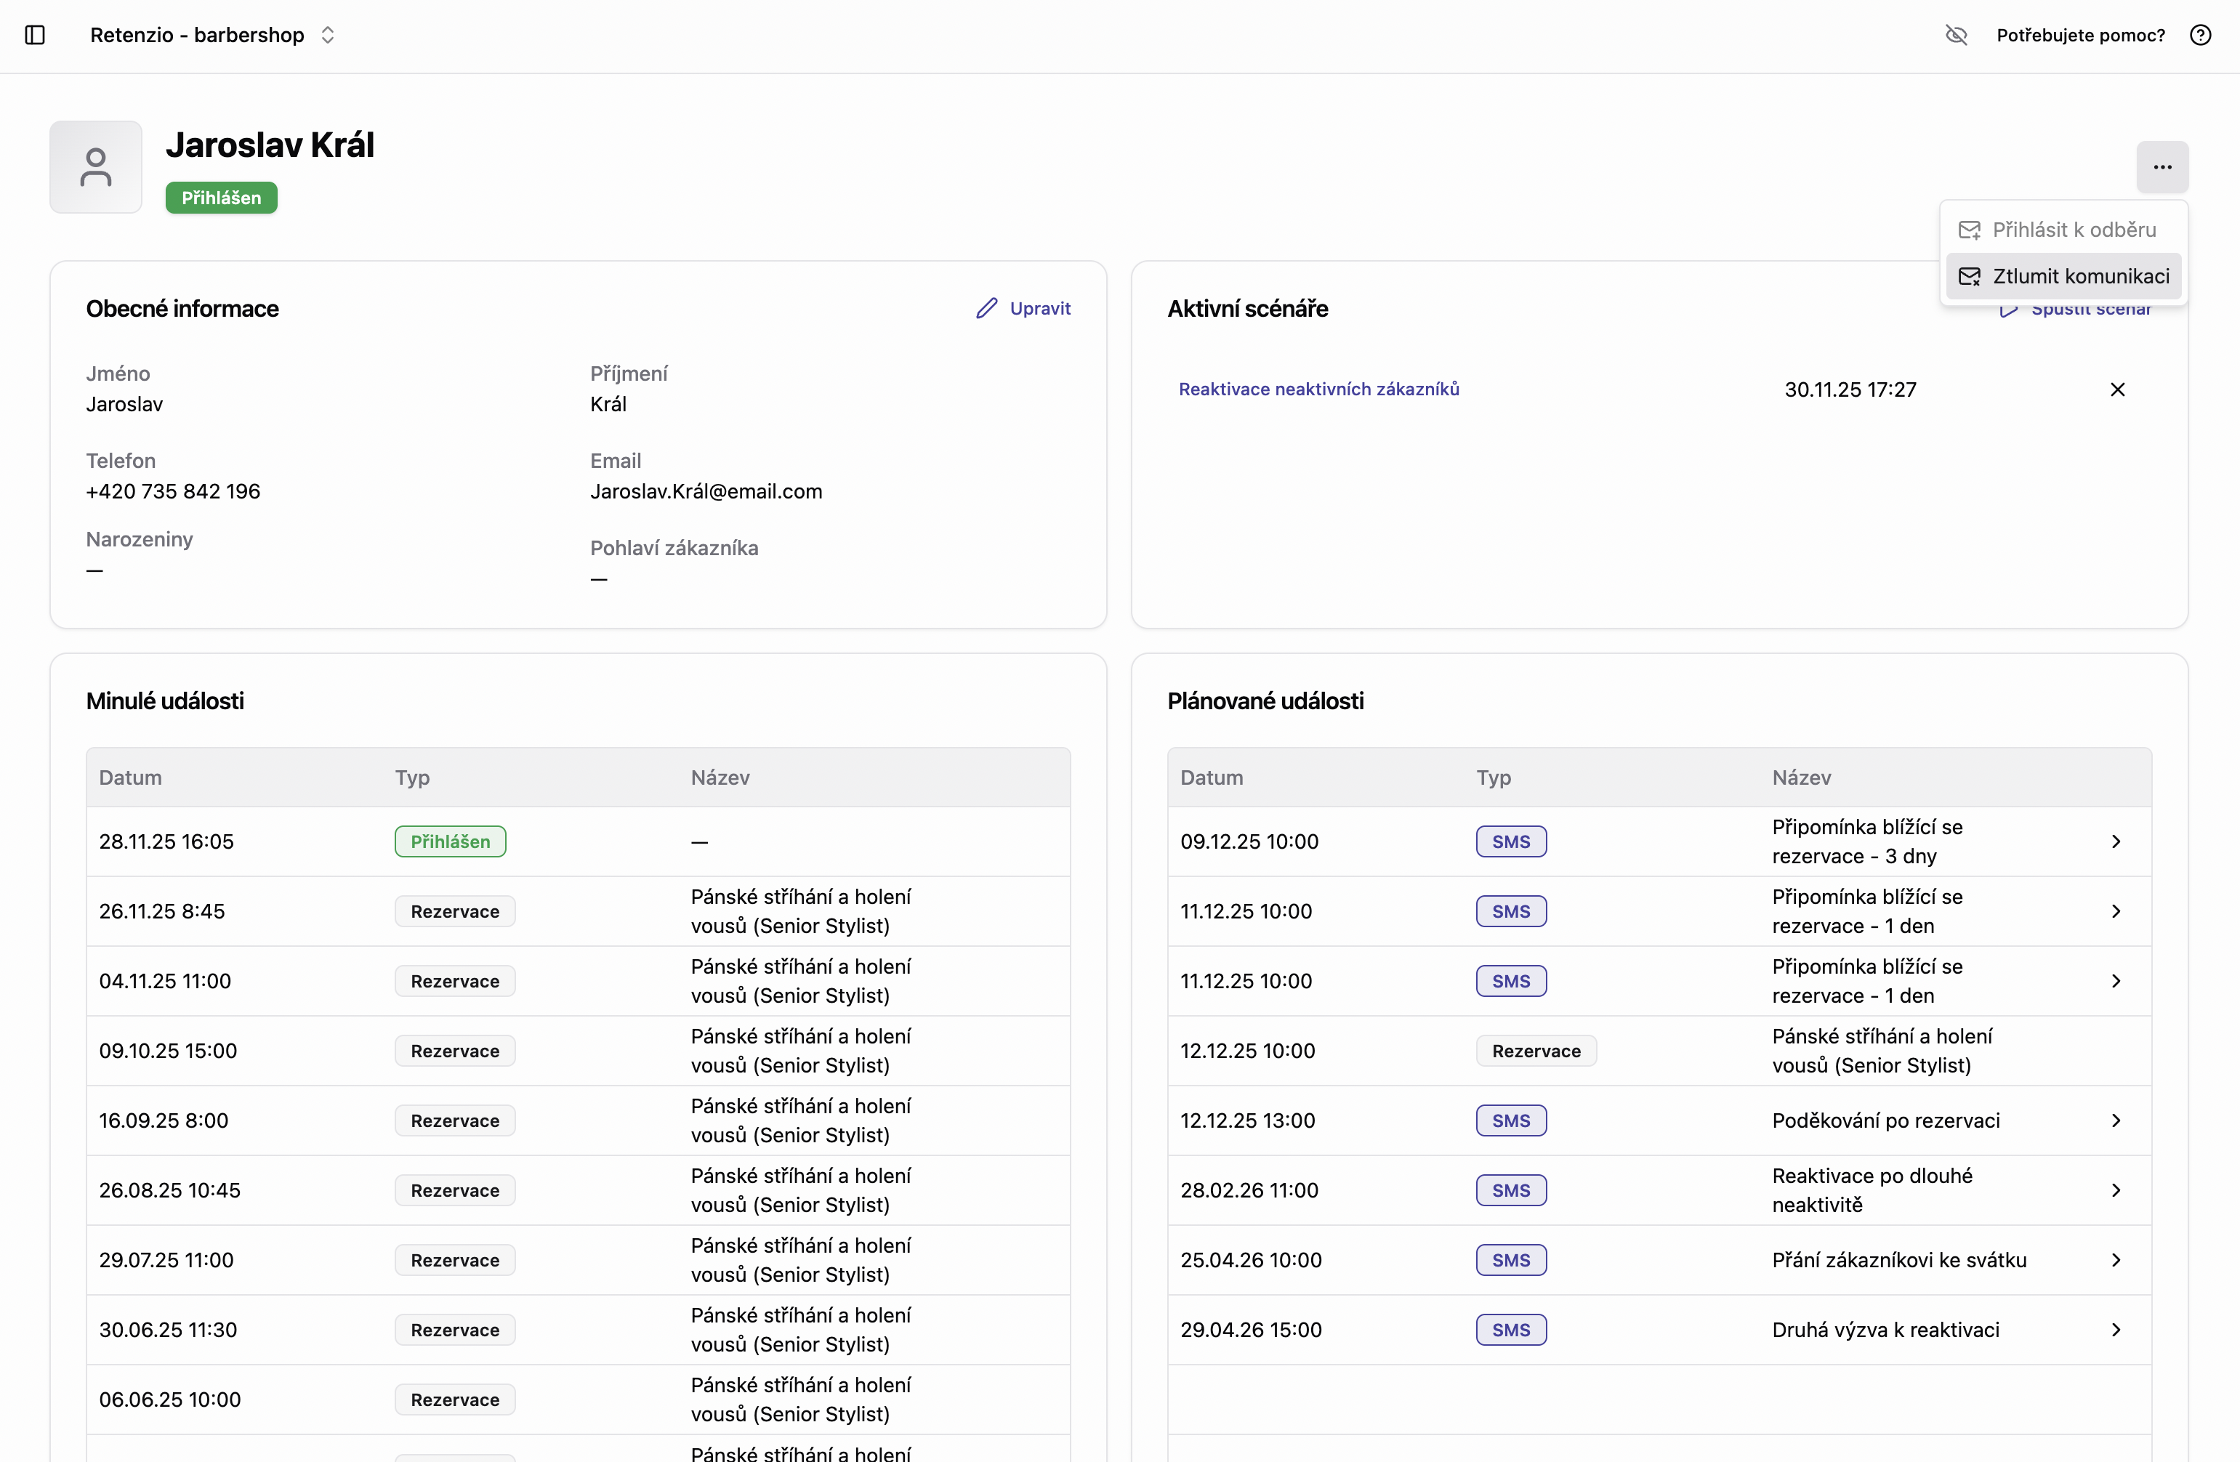Open the Přání zákazníkovi ke svátku chevron
2240x1462 pixels.
tap(2115, 1260)
